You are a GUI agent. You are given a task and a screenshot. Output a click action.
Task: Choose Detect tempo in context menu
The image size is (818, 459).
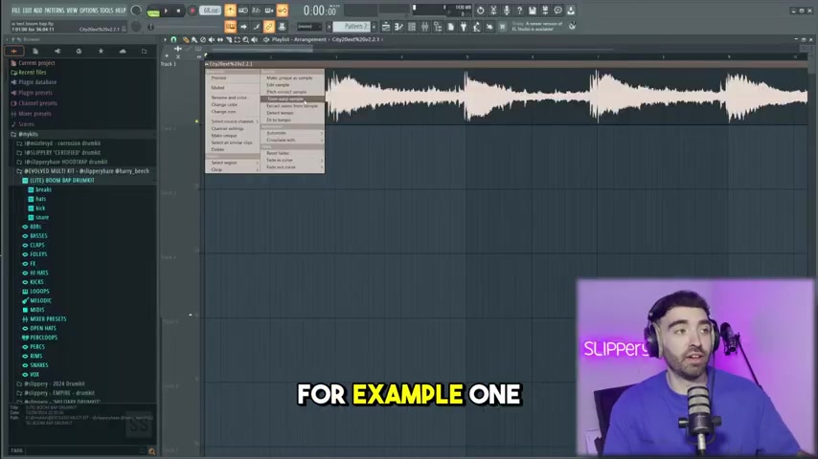292,113
